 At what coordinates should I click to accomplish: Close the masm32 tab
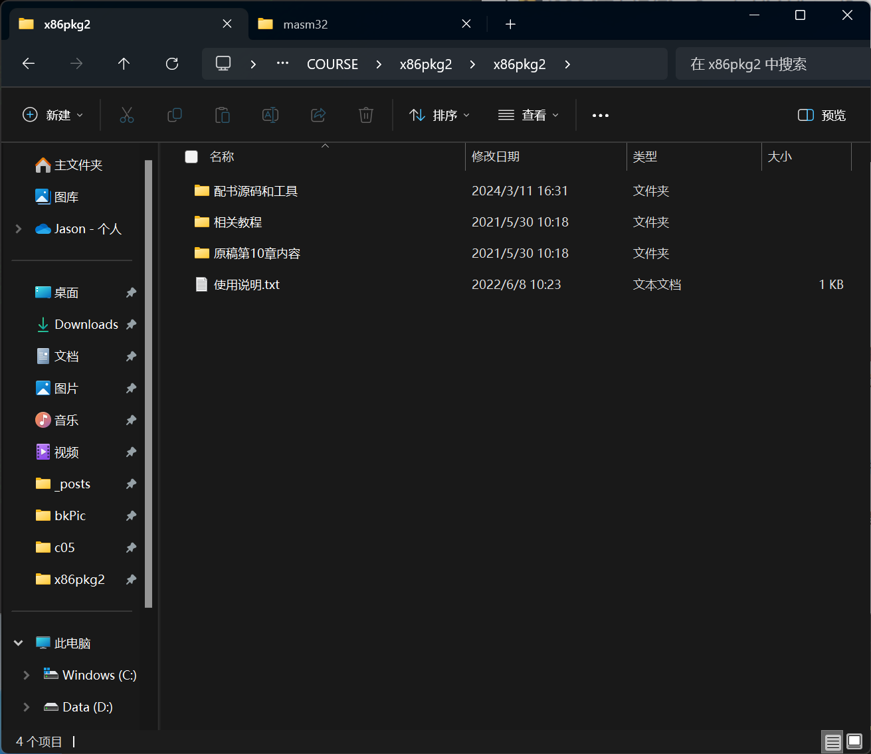click(x=466, y=24)
